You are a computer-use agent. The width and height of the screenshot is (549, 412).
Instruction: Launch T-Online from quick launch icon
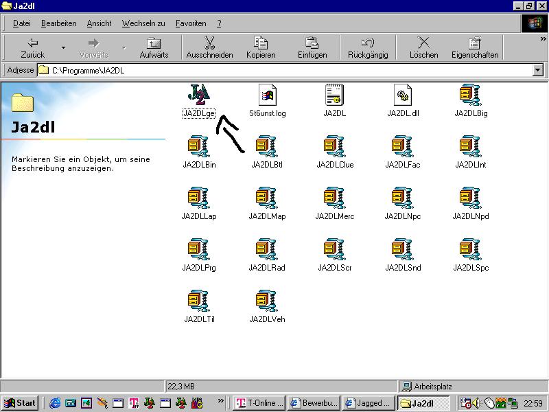(134, 403)
